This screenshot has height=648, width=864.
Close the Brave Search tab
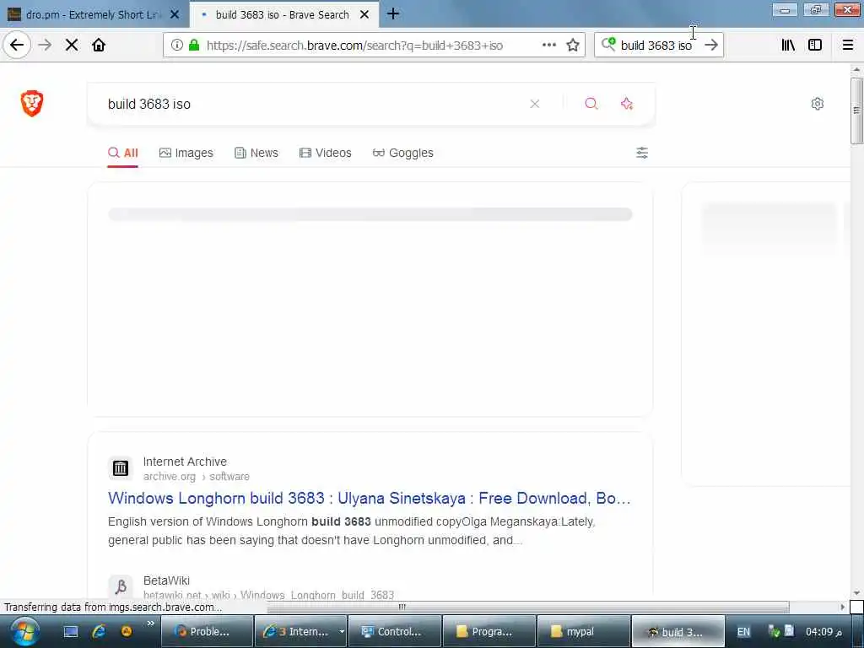pyautogui.click(x=364, y=15)
